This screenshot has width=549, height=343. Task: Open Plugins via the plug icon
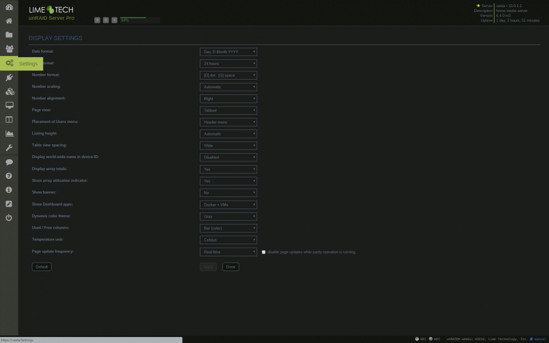point(9,77)
